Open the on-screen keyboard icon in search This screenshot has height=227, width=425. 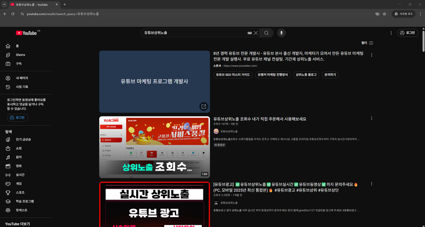click(x=249, y=33)
